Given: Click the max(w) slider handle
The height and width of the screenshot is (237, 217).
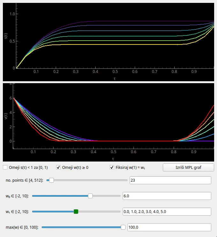Looking at the screenshot, I should point(123,227).
